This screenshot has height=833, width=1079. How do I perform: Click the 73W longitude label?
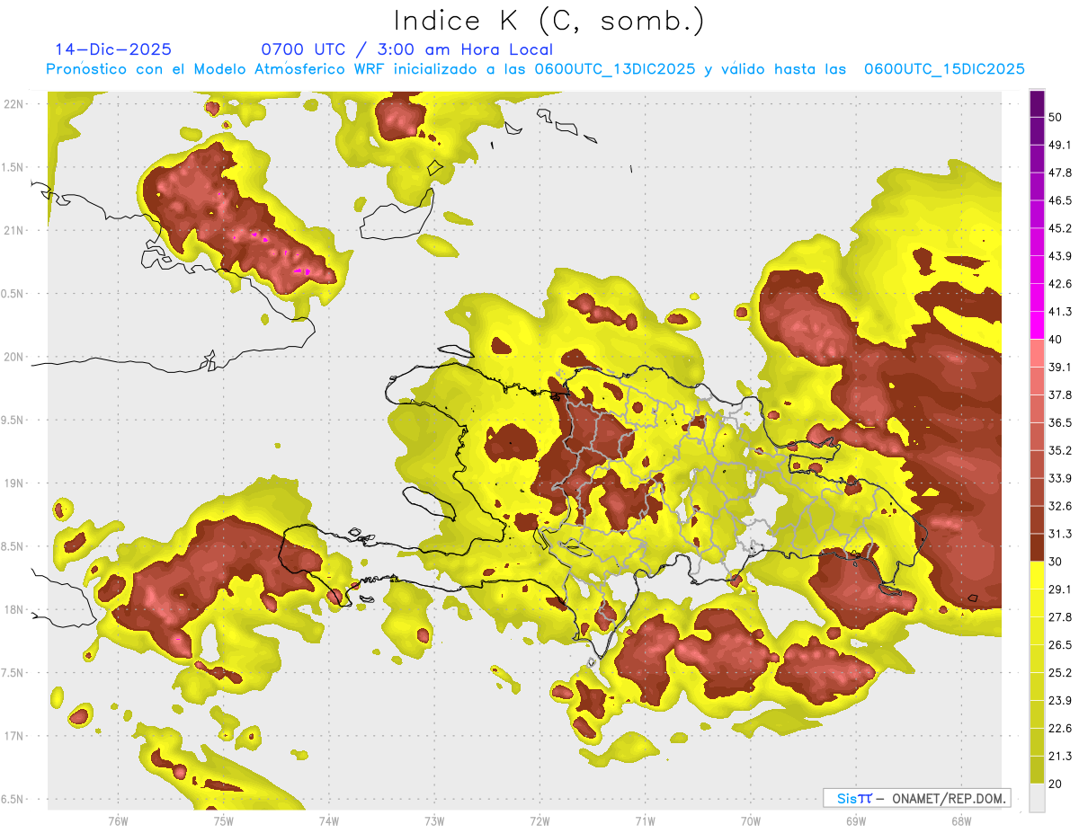pos(434,821)
